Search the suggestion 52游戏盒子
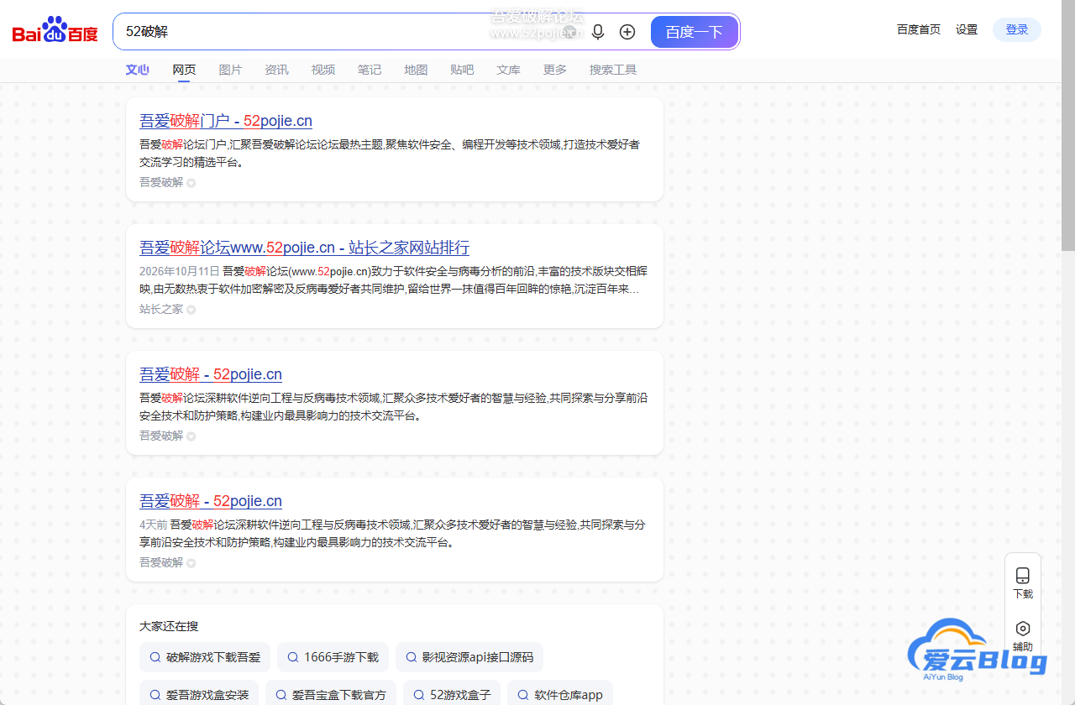The width and height of the screenshot is (1075, 705). tap(452, 694)
